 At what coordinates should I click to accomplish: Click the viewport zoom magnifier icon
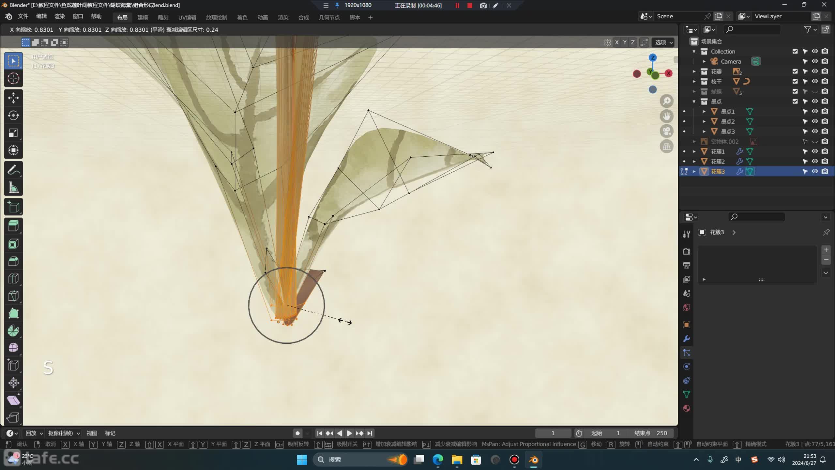(667, 101)
